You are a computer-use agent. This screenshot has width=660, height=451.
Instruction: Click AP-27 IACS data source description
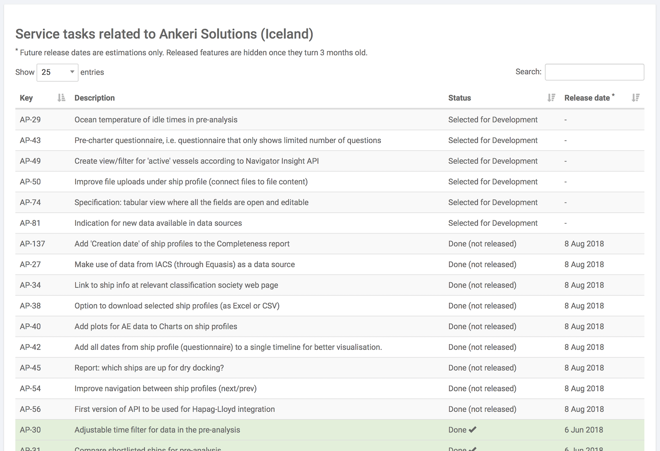pos(184,265)
